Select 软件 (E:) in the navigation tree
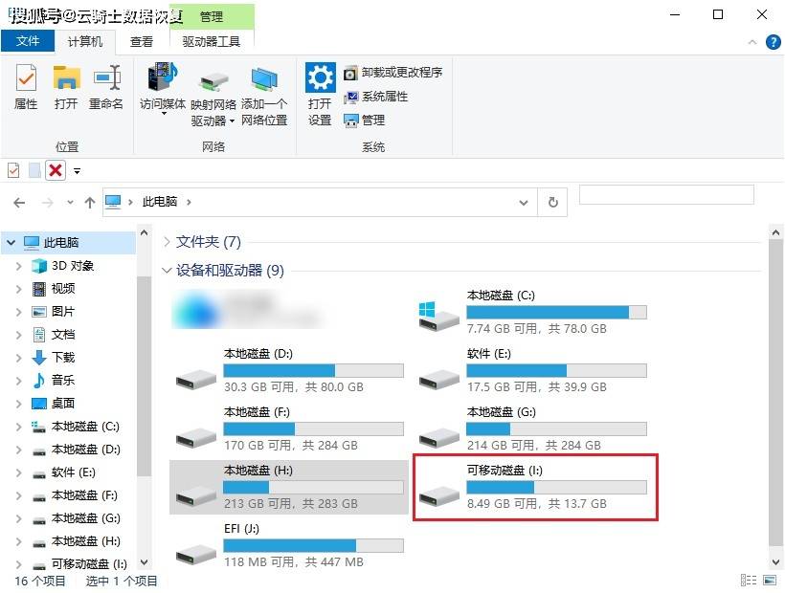 (x=73, y=472)
